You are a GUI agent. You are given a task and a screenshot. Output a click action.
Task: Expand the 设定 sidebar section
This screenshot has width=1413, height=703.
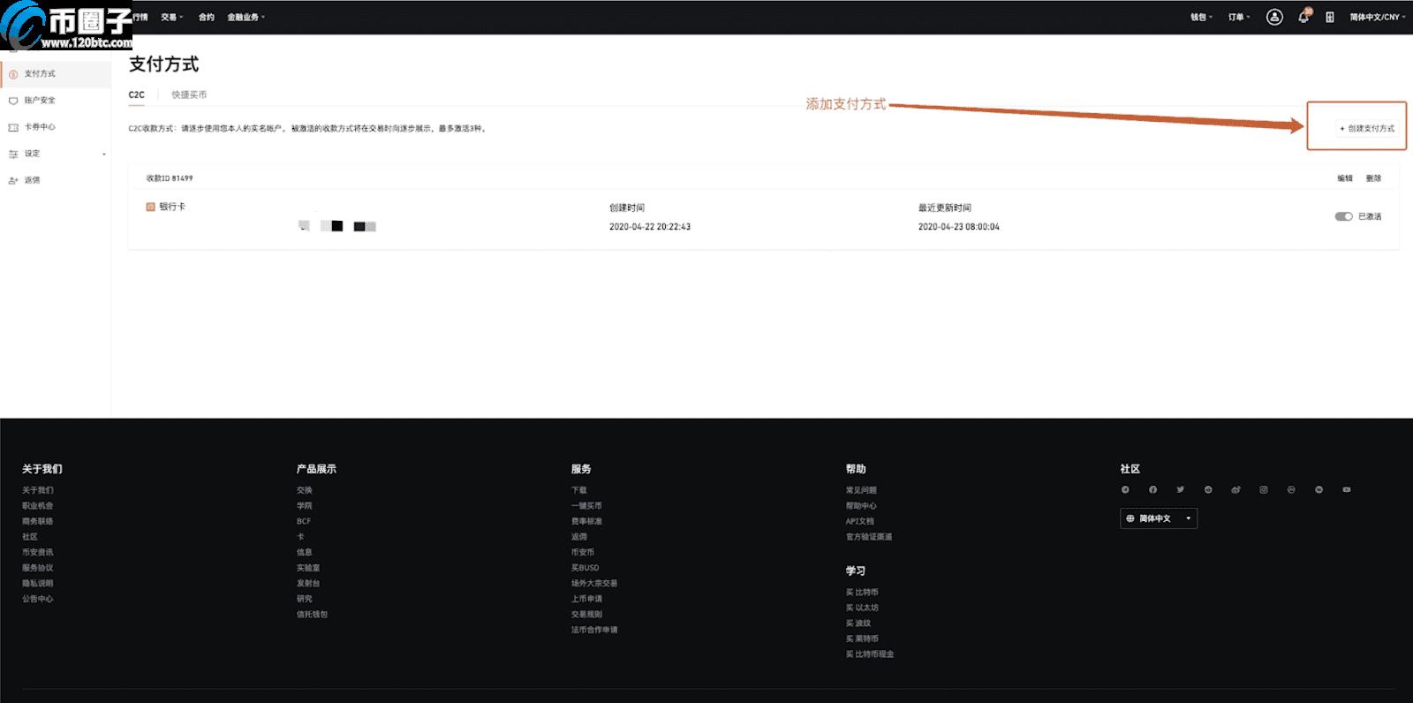[56, 154]
